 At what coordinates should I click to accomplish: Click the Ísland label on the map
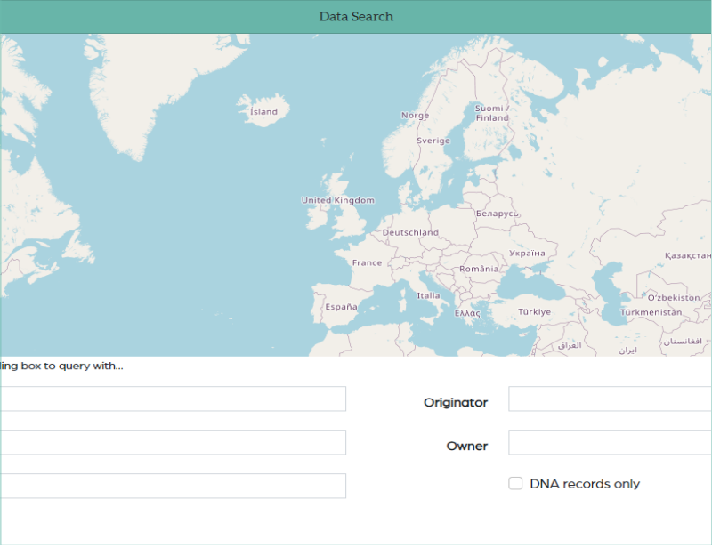[263, 112]
